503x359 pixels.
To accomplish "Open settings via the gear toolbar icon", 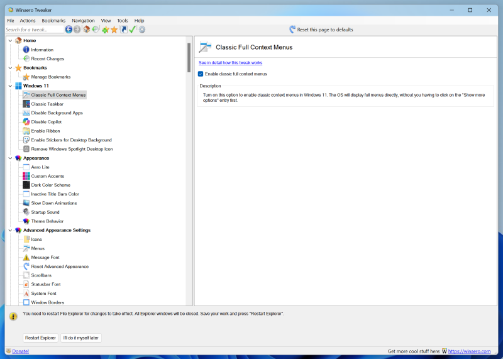I will point(142,30).
